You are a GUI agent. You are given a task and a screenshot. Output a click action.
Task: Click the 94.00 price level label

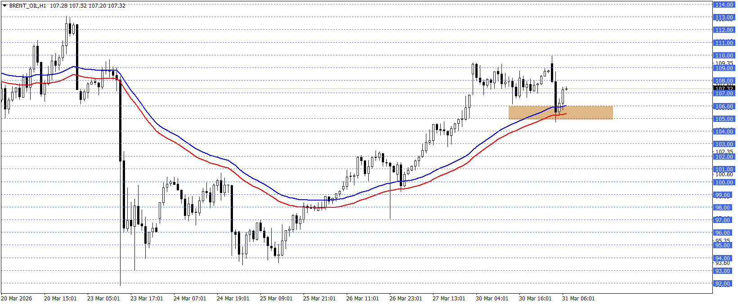[724, 259]
